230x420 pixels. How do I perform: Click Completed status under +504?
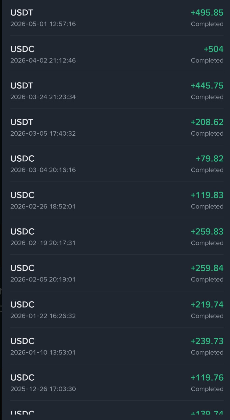point(207,61)
